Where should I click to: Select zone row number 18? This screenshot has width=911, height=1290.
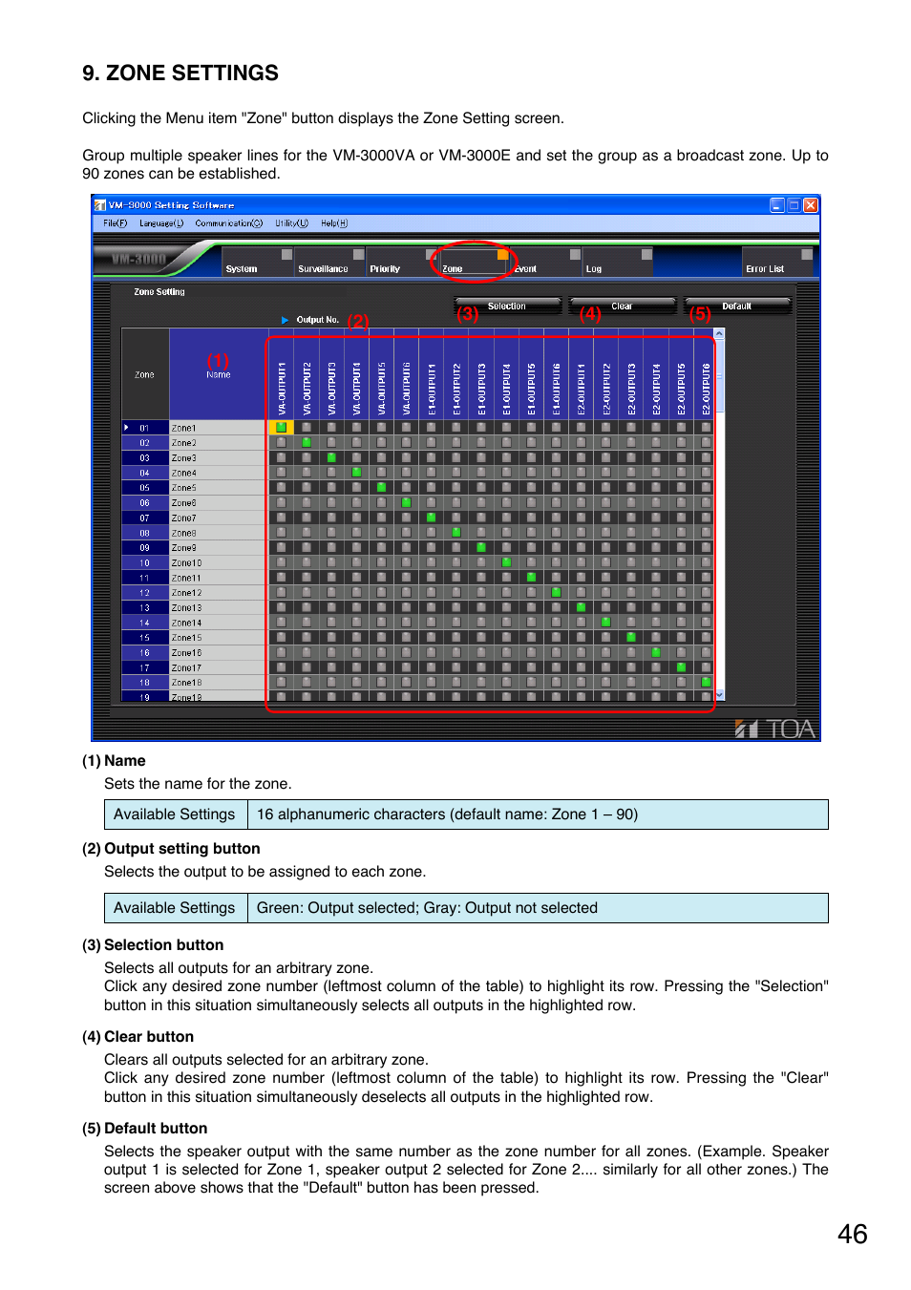[145, 682]
